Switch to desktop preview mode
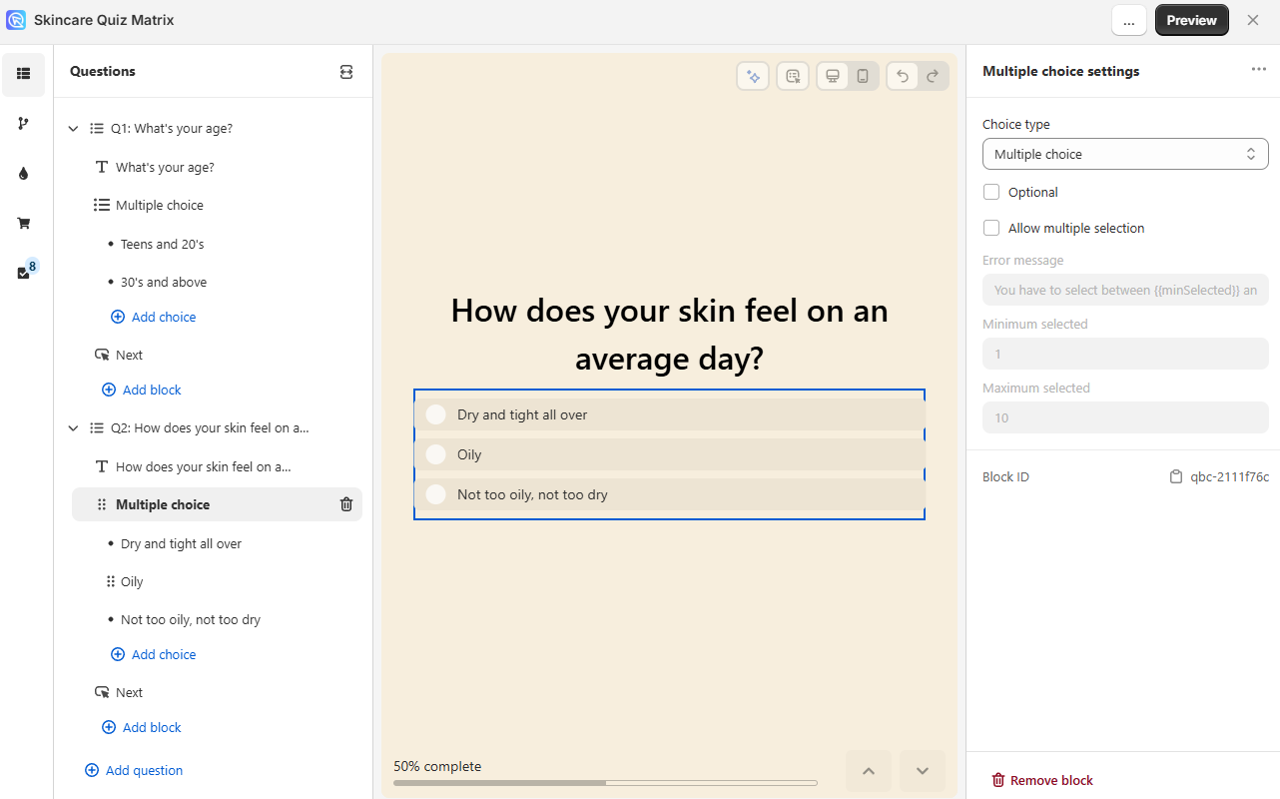This screenshot has width=1280, height=799. click(x=832, y=76)
